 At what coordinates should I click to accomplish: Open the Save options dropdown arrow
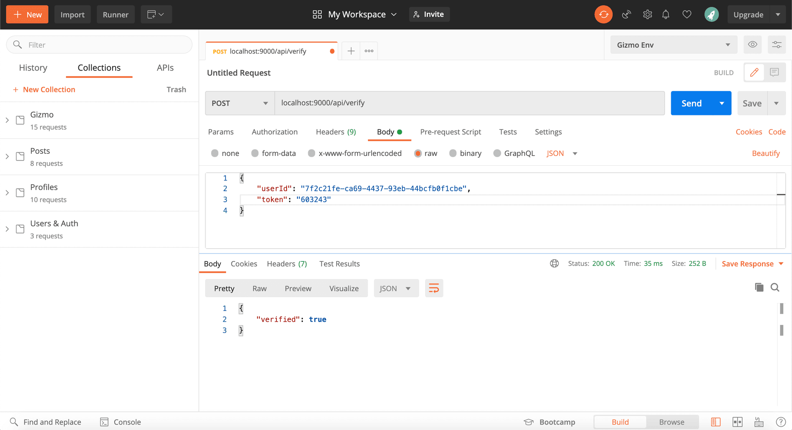tap(776, 103)
